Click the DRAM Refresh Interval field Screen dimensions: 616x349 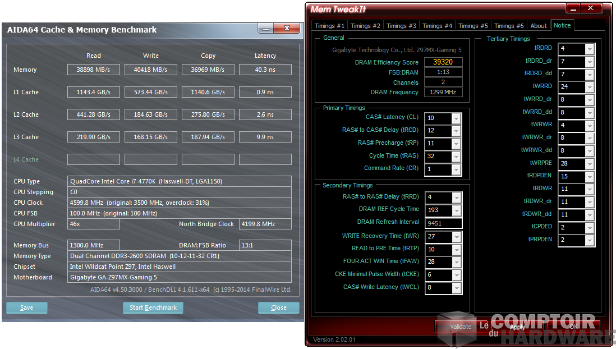point(443,223)
